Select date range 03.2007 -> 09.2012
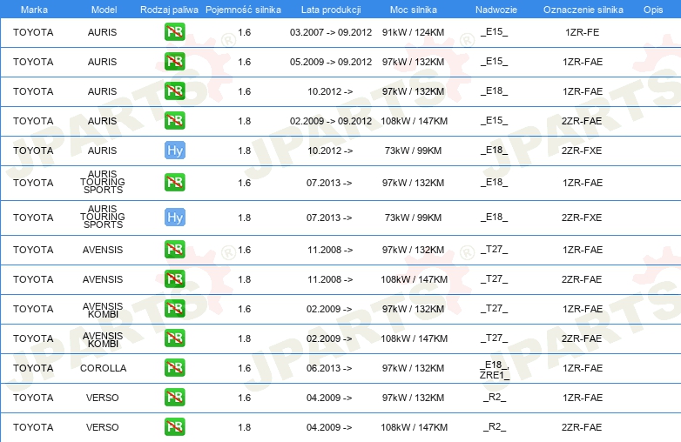Image resolution: width=681 pixels, height=442 pixels. click(331, 32)
